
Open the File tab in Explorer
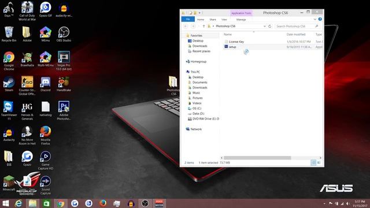188,19
